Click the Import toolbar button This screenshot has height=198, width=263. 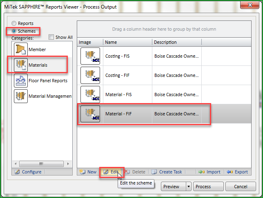[x=209, y=172]
